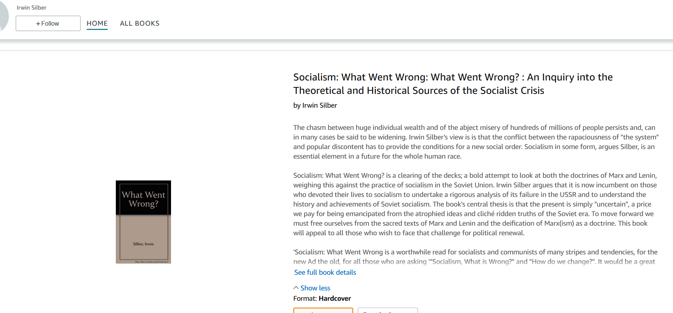Open the ALL BOOKS tab
The image size is (673, 313).
tap(140, 23)
